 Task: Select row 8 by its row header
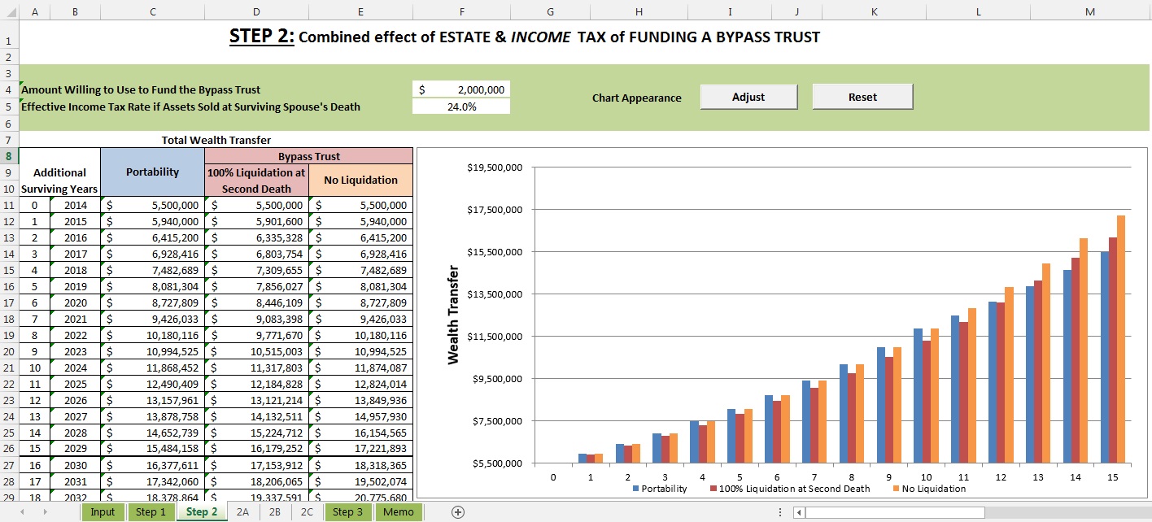coord(8,155)
